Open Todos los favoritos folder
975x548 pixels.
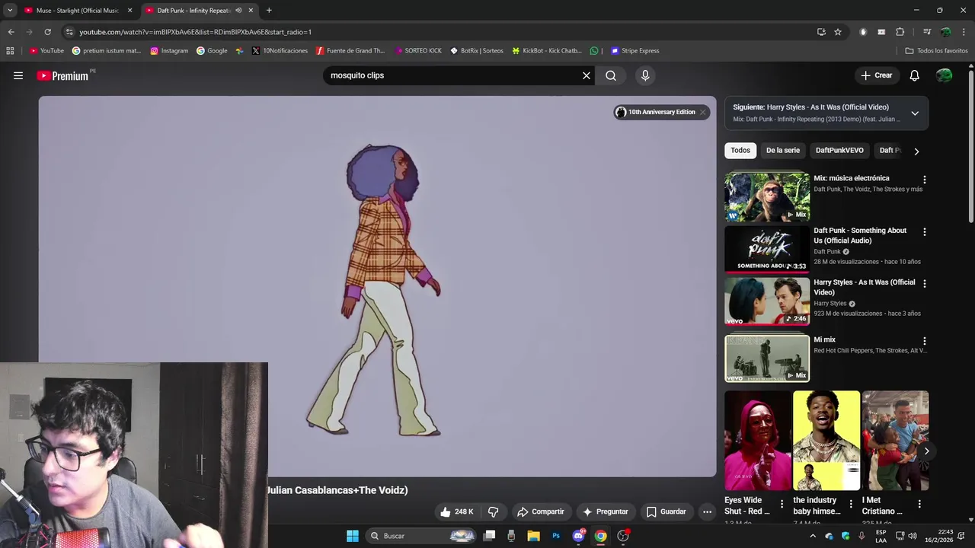936,51
